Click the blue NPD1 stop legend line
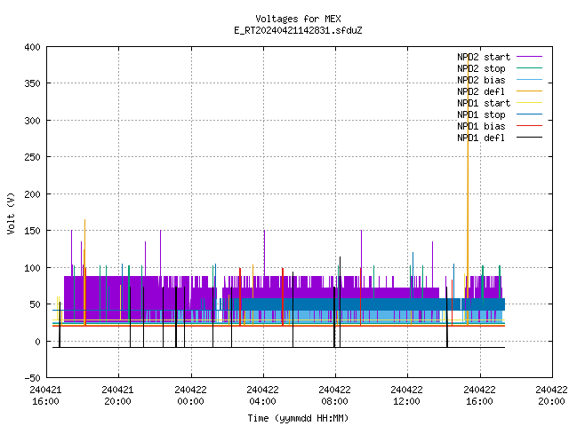The width and height of the screenshot is (569, 426). click(529, 114)
